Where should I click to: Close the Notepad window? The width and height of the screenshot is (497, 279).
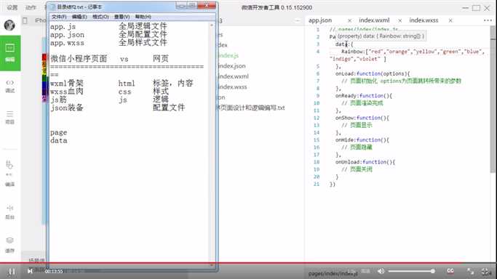point(207,6)
